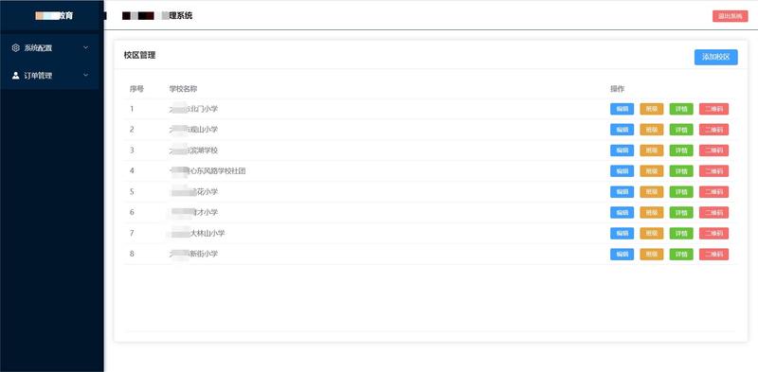The image size is (758, 372).
Task: Click the blue 添加校区 button
Action: pyautogui.click(x=716, y=57)
